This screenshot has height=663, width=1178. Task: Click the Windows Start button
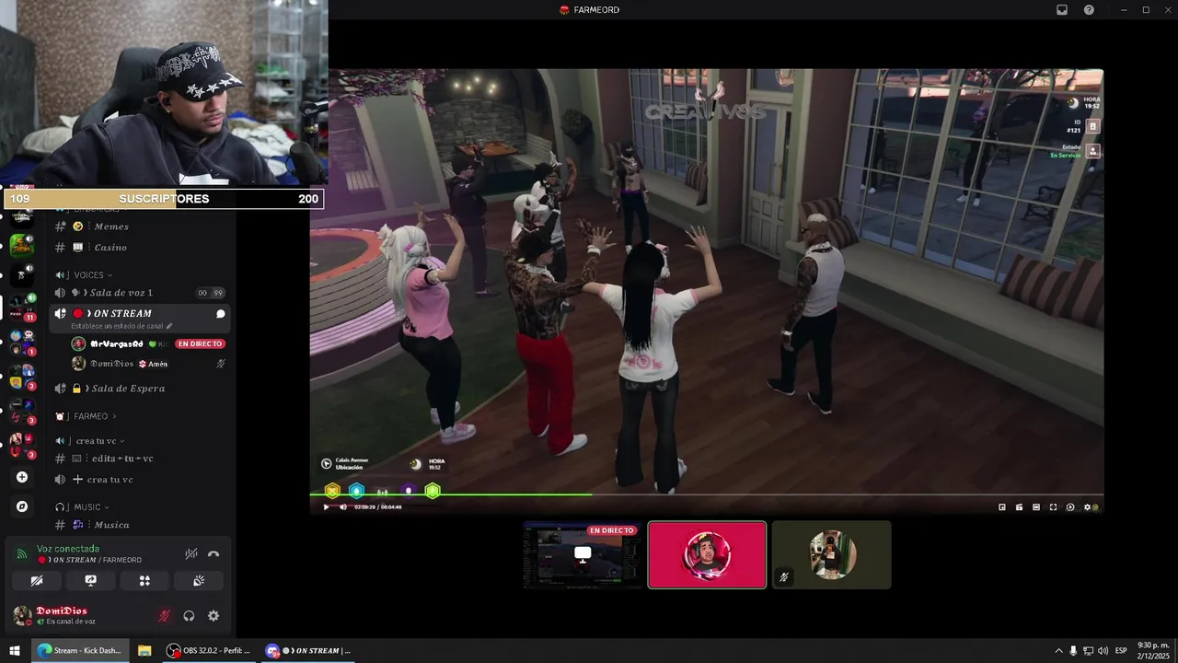[15, 650]
